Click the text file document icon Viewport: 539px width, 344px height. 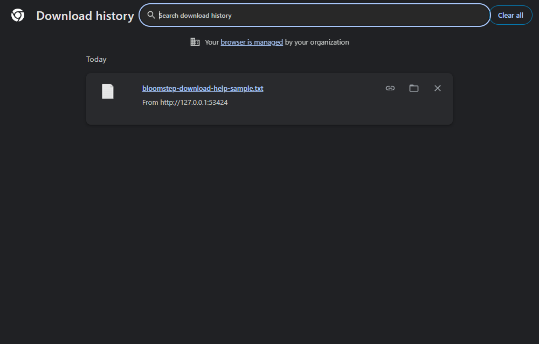tap(108, 91)
